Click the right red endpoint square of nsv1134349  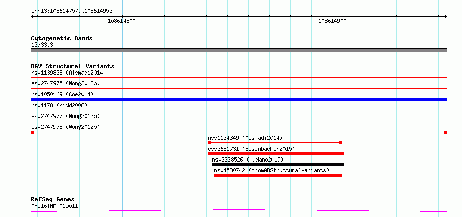pyautogui.click(x=340, y=143)
